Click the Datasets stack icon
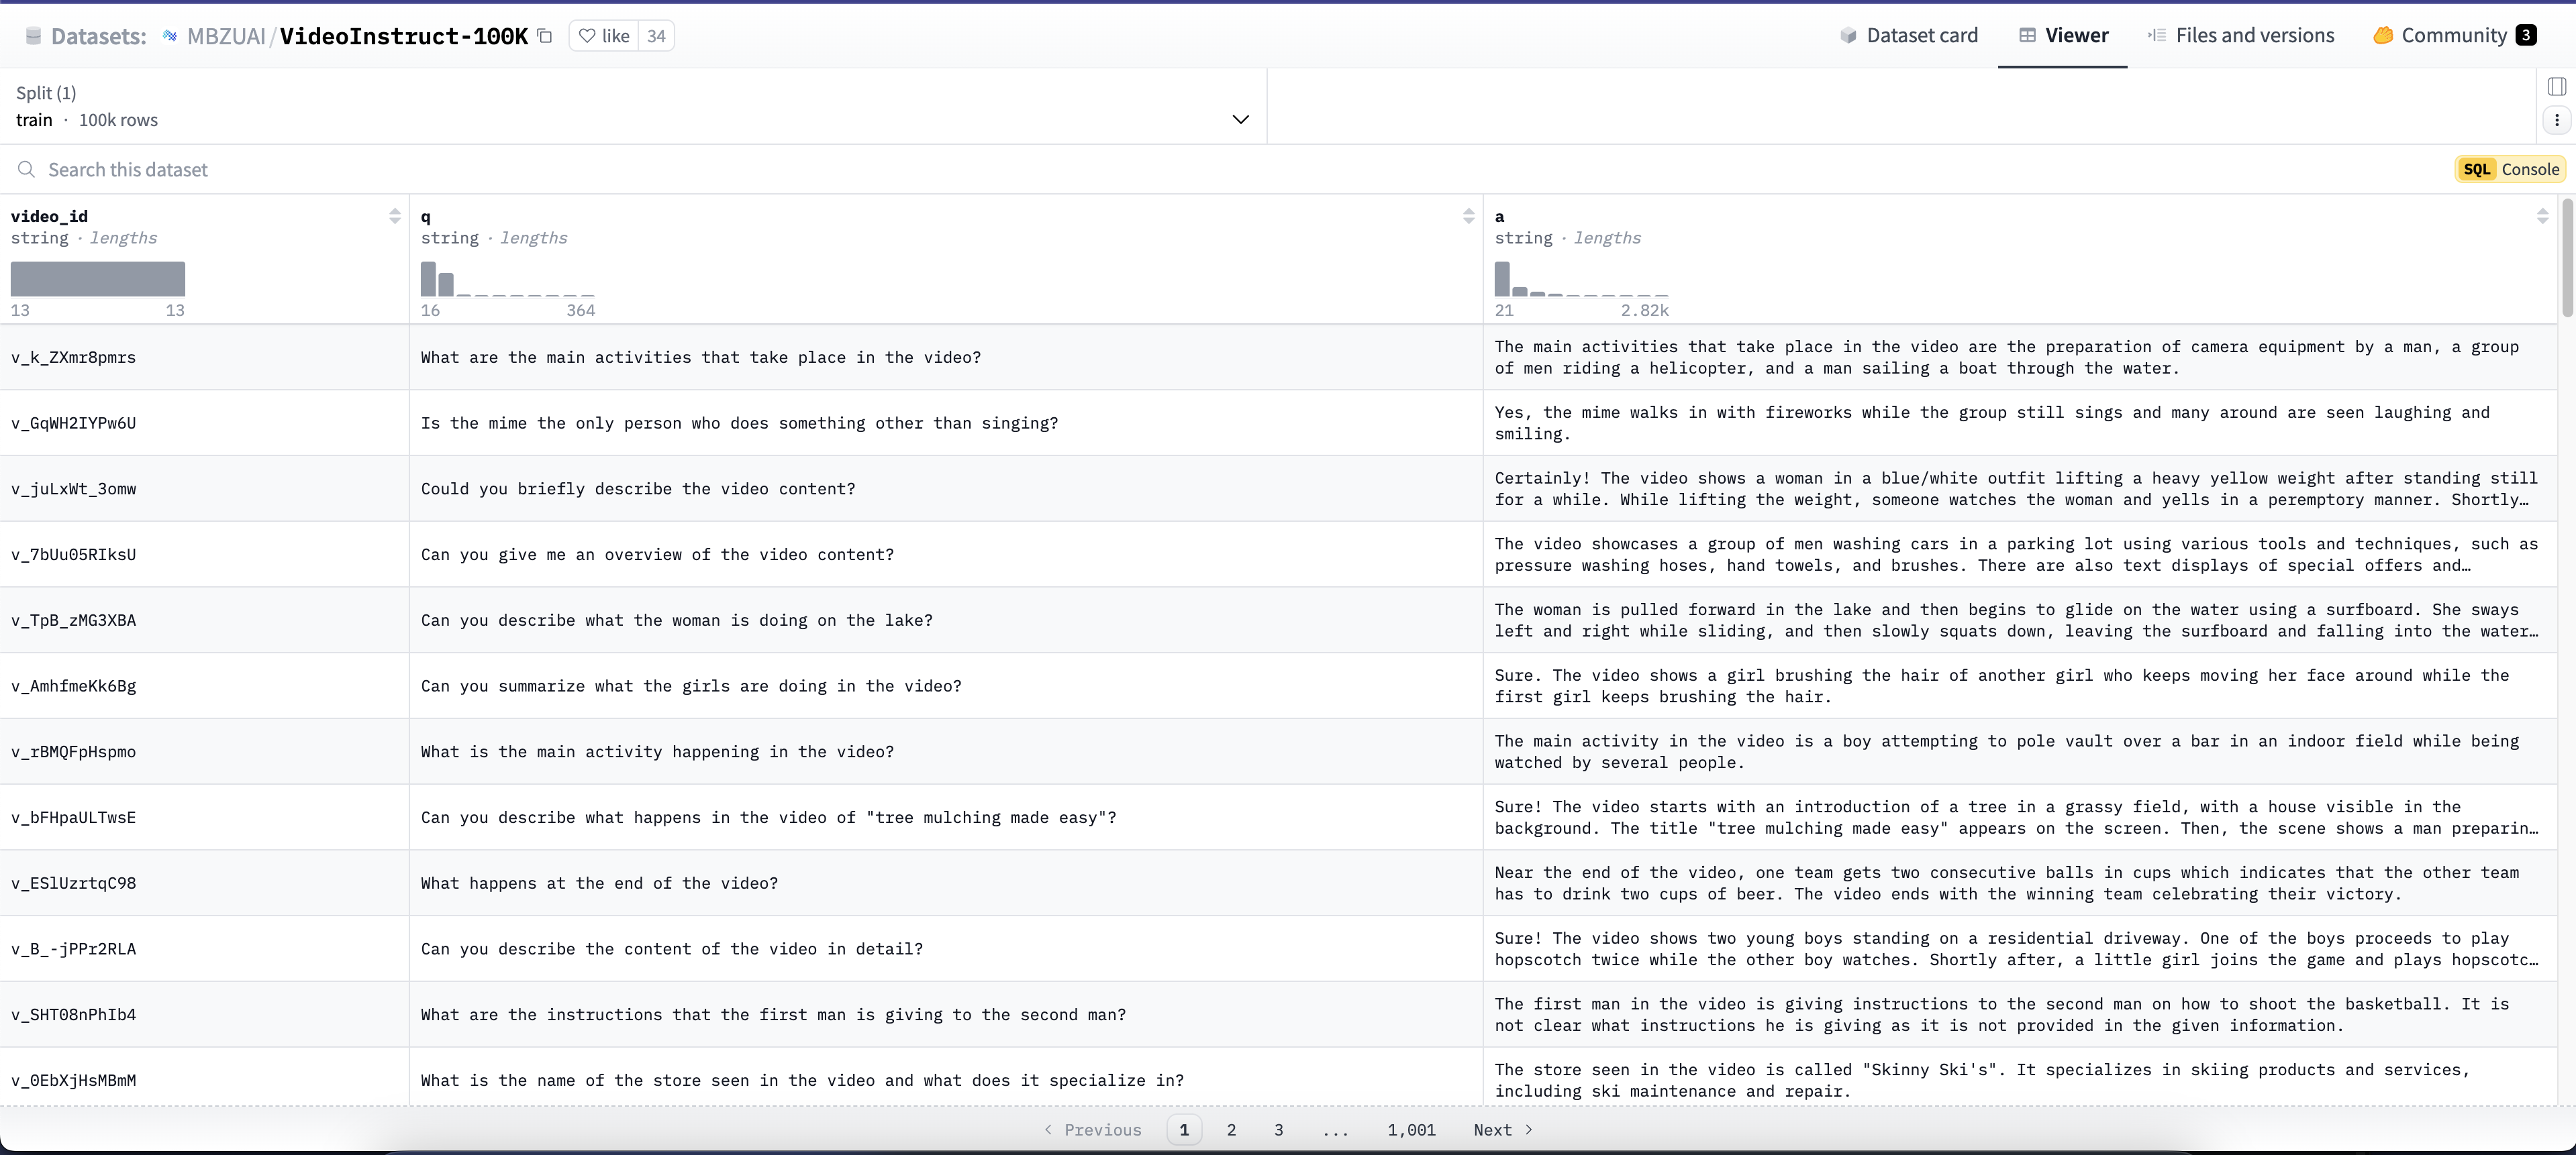The image size is (2576, 1155). (x=33, y=36)
